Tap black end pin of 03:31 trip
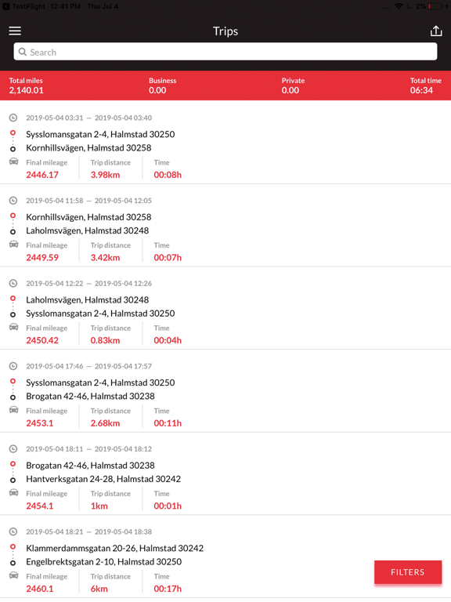Screen dimensions: 451x602 tap(13, 149)
